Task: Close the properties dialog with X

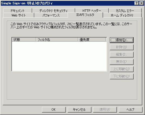Action: [141, 3]
